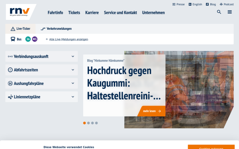Image resolution: width=239 pixels, height=149 pixels.
Task: Open Service und Kontakt menu
Action: pyautogui.click(x=120, y=12)
